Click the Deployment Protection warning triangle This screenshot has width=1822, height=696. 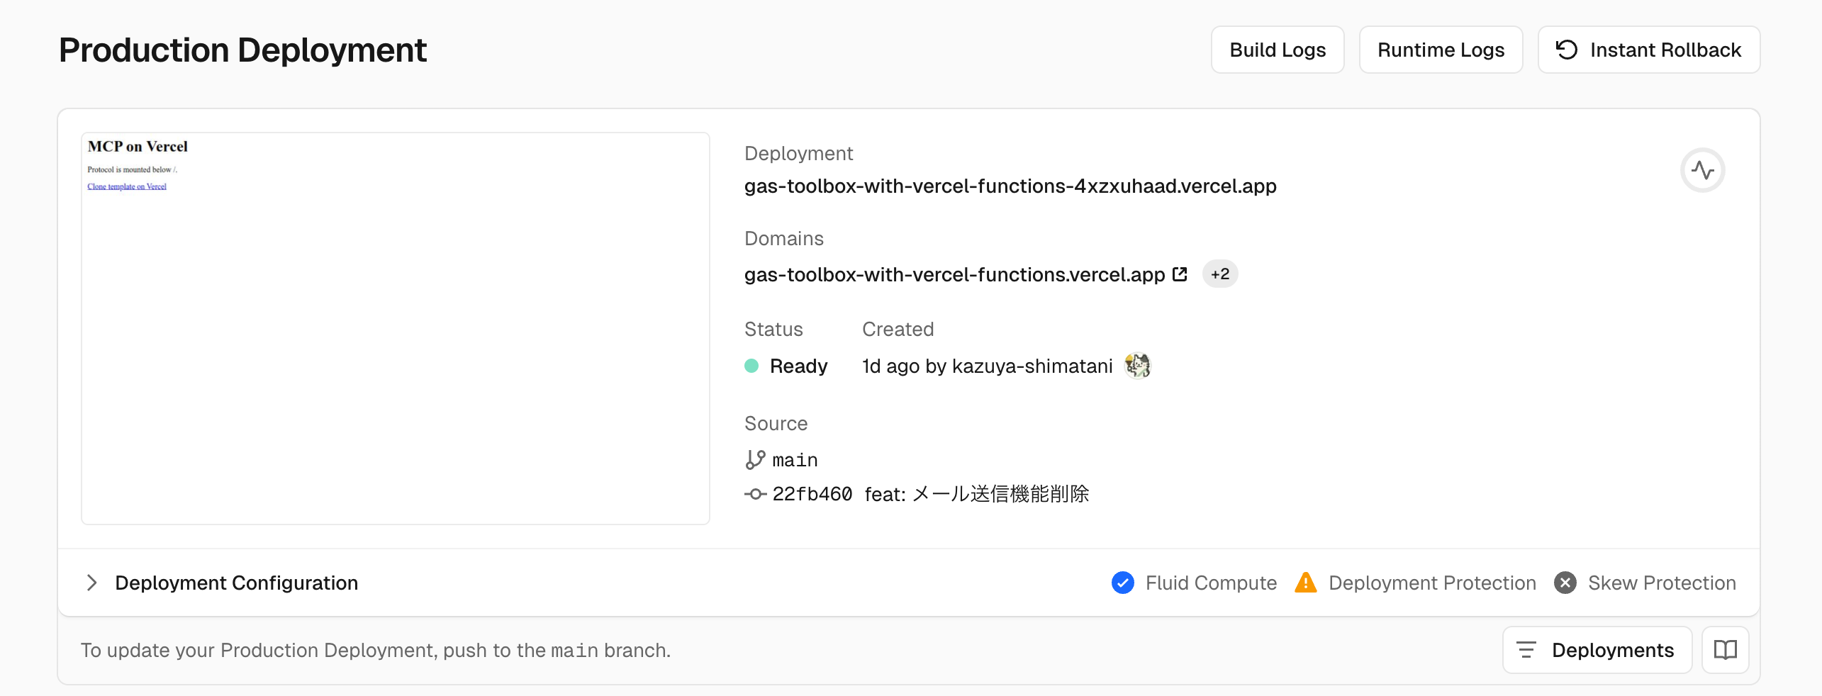pos(1305,583)
